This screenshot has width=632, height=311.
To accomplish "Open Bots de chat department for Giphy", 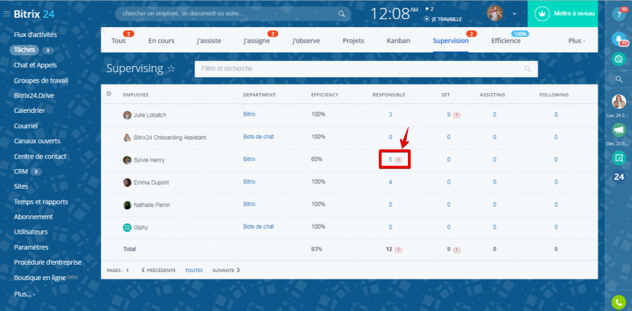I will tap(259, 227).
